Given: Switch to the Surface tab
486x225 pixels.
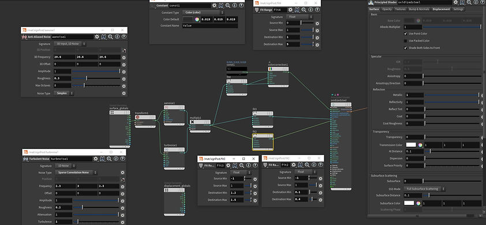Looking at the screenshot, I should point(374,9).
